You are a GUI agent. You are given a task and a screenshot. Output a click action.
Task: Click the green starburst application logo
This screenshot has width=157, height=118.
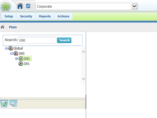6,6
